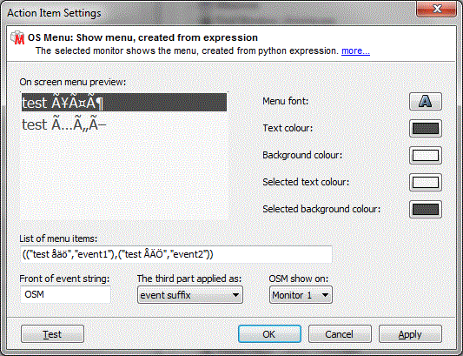Click the Front of event string field
Viewport: 463px width, 356px height.
click(65, 294)
